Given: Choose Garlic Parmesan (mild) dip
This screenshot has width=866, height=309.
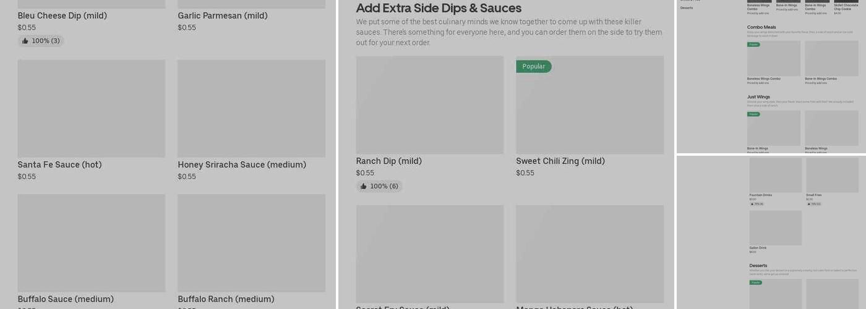Looking at the screenshot, I should (x=223, y=16).
